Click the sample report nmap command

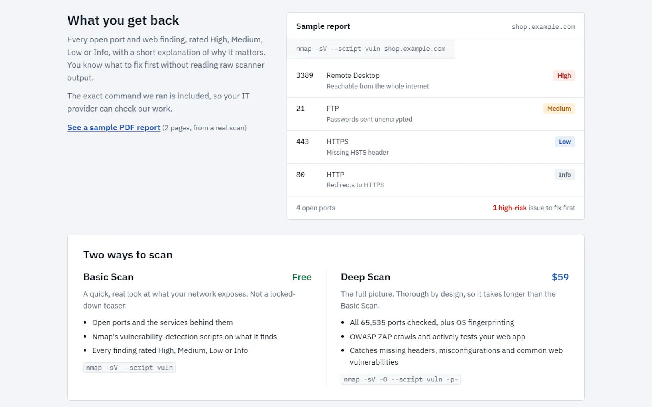pos(371,49)
